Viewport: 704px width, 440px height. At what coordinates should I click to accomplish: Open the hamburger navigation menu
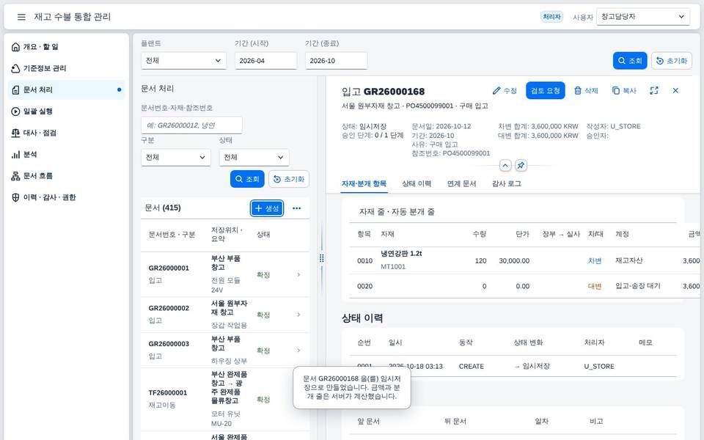pyautogui.click(x=21, y=17)
